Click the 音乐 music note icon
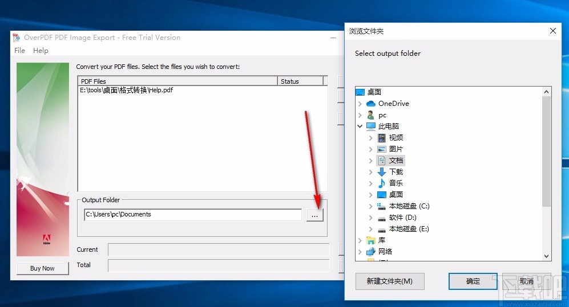The width and height of the screenshot is (569, 307). pos(382,183)
